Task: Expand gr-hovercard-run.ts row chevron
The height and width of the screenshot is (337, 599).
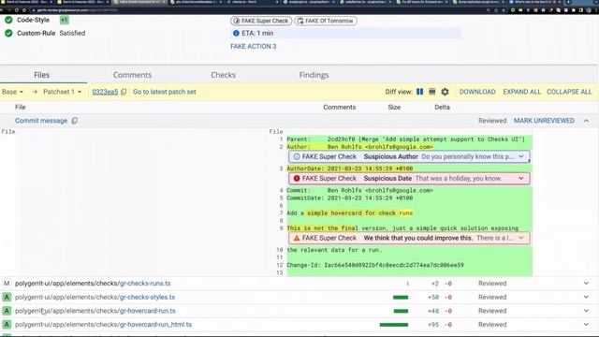Action: [x=586, y=311]
